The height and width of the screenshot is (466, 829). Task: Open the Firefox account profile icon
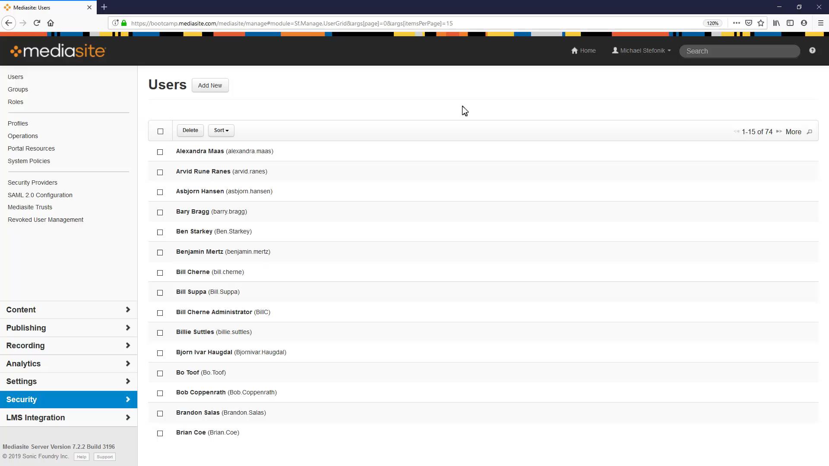[x=804, y=23]
